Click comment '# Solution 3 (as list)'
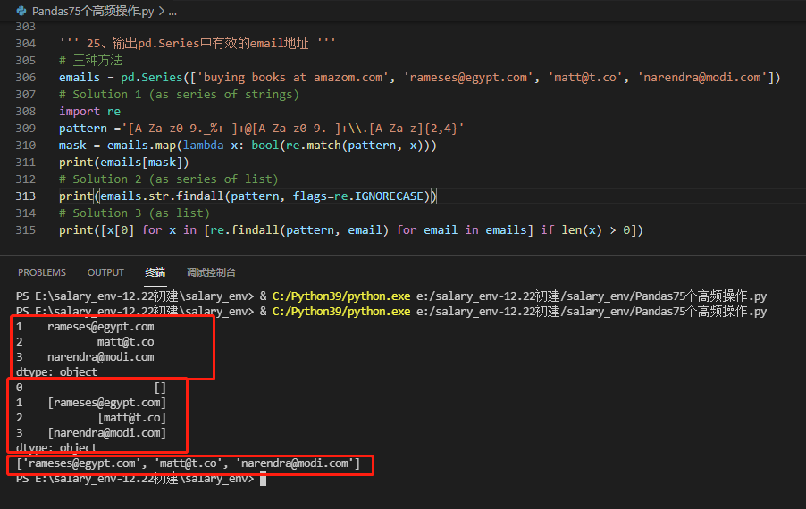The image size is (806, 509). pos(134,213)
